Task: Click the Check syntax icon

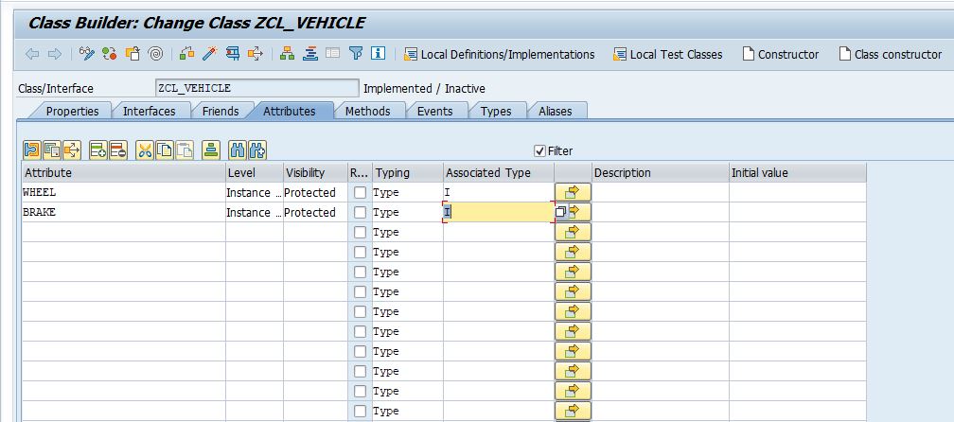Action: coord(187,54)
